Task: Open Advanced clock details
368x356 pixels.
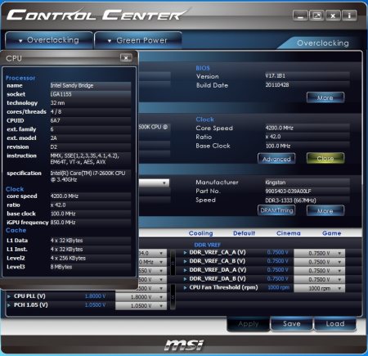Action: coord(276,159)
